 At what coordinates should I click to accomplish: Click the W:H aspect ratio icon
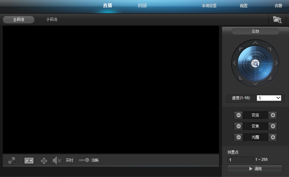[28, 160]
